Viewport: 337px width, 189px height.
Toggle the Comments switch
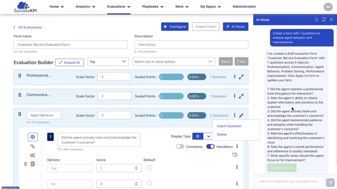coord(180,147)
